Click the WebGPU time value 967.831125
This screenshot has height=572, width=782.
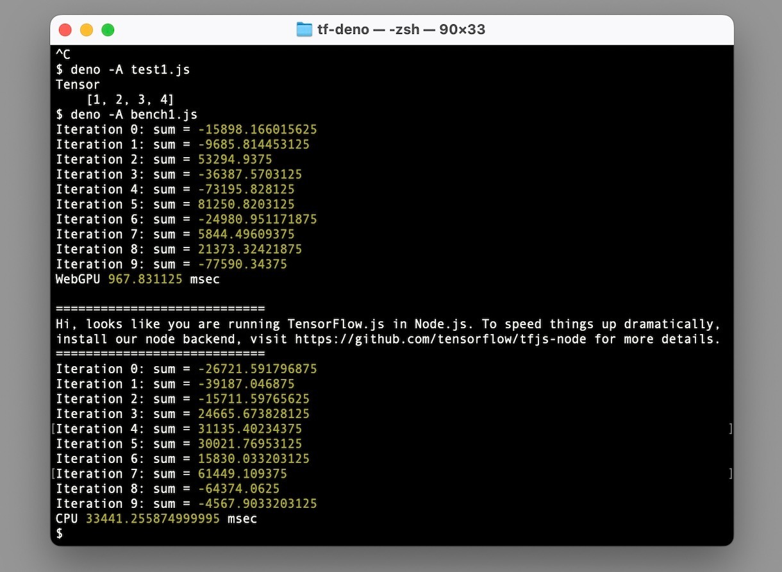click(x=145, y=279)
